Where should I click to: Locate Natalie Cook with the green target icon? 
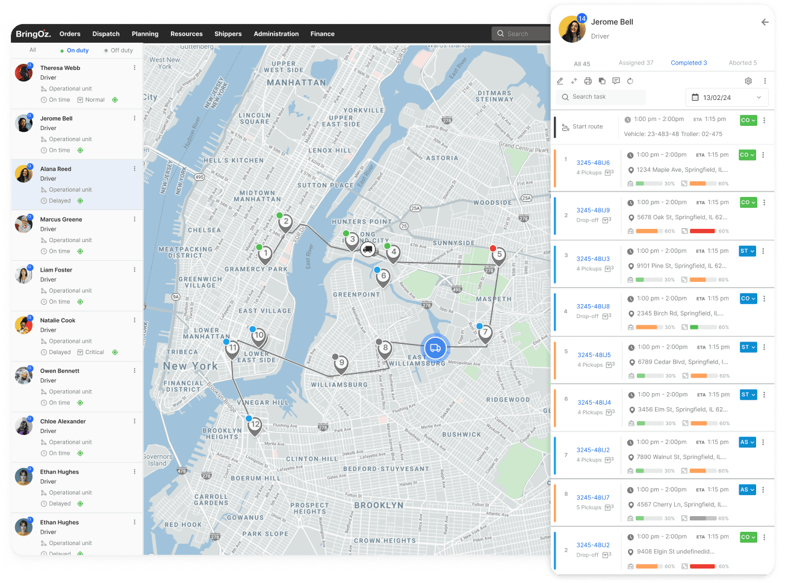(115, 352)
